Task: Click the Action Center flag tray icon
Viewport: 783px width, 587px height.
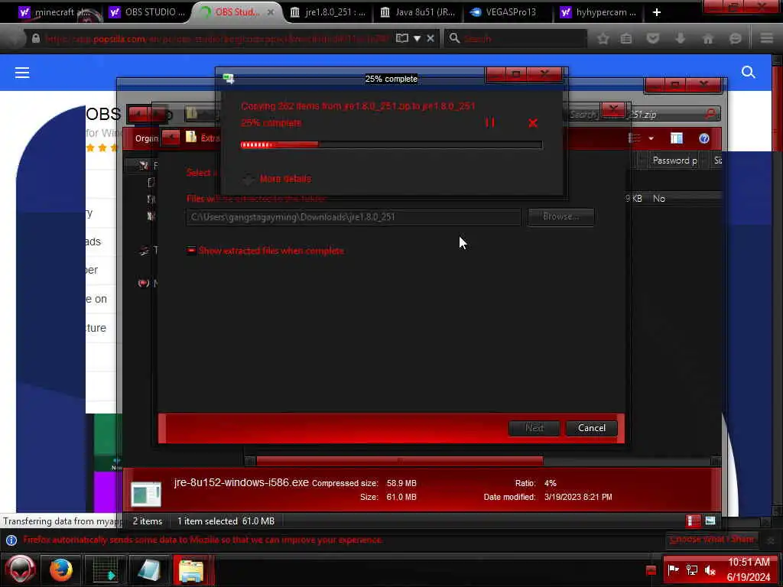Action: pyautogui.click(x=673, y=569)
